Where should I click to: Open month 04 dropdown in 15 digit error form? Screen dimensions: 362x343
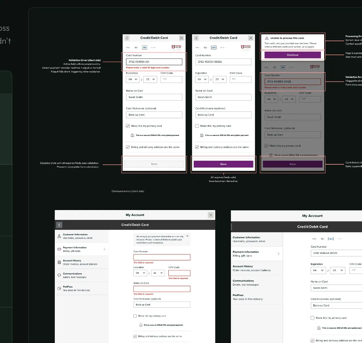pos(133,79)
